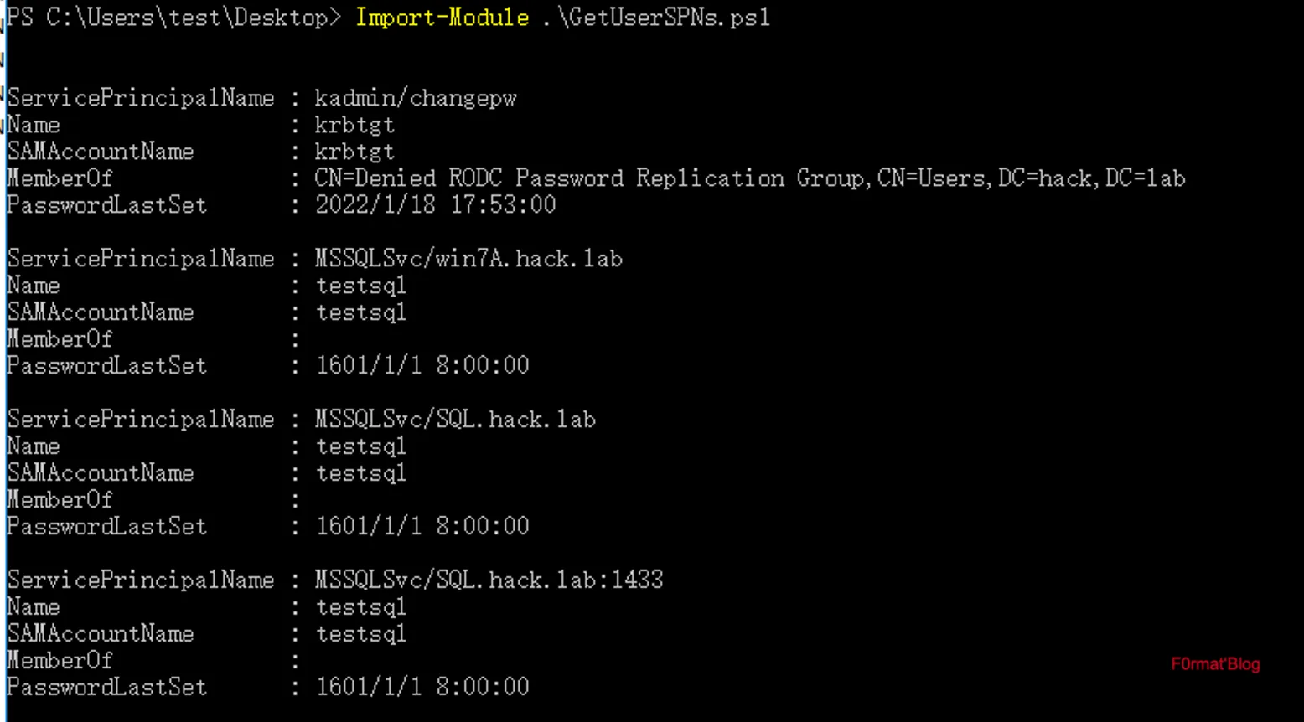Click the krbtgt value beside Name

click(x=354, y=125)
